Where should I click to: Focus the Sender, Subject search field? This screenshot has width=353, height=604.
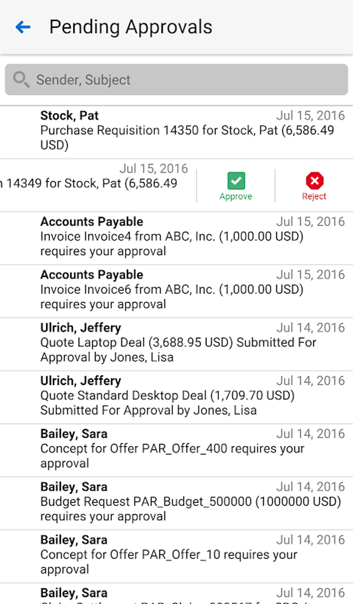[176, 79]
